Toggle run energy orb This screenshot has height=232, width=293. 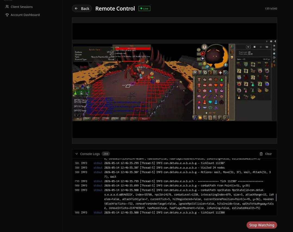tap(205, 63)
